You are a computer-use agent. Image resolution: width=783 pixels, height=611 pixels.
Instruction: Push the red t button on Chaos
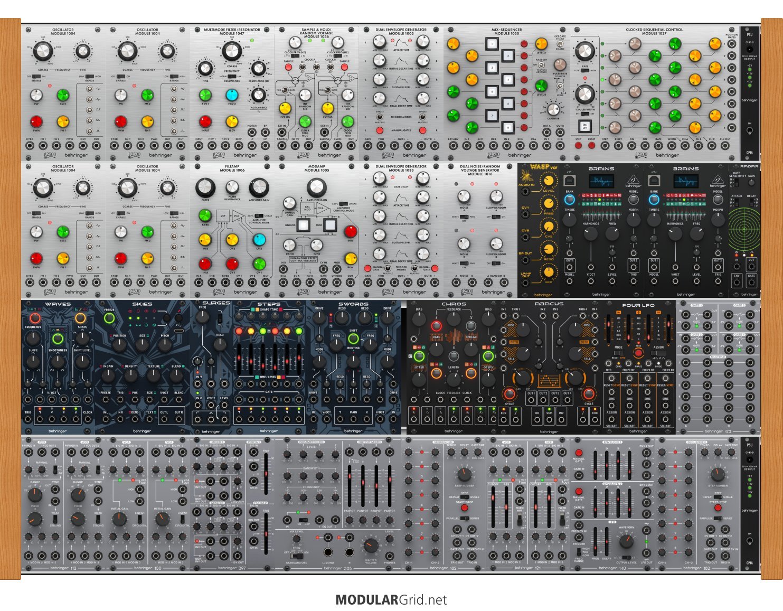pos(437,326)
